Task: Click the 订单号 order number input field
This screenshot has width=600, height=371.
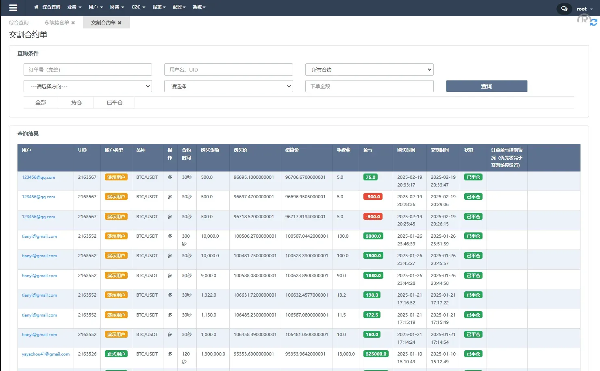Action: (x=88, y=70)
